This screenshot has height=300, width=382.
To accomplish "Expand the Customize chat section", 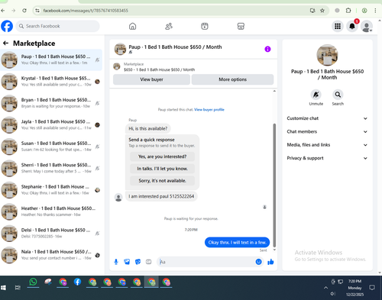I will 327,118.
